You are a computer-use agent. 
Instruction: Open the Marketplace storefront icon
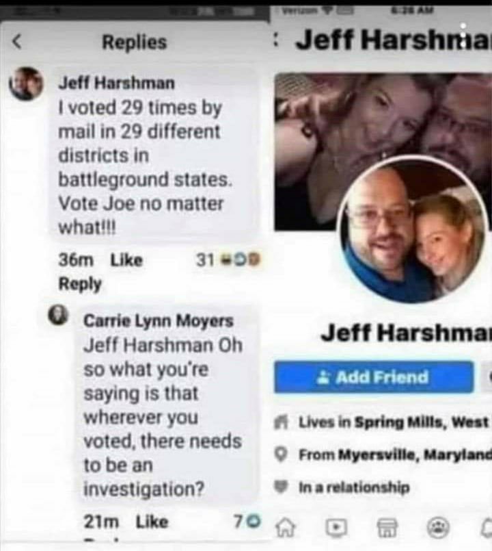pos(387,528)
